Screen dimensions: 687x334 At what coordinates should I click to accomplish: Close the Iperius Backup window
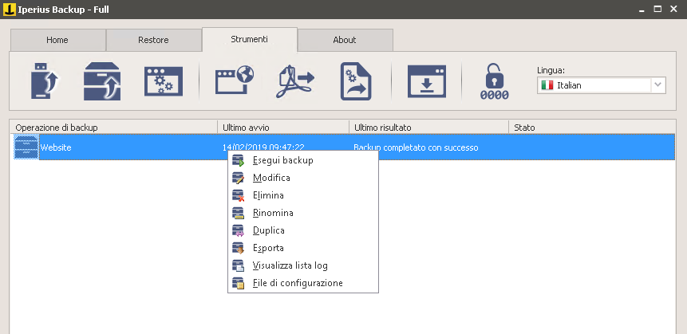click(x=673, y=9)
